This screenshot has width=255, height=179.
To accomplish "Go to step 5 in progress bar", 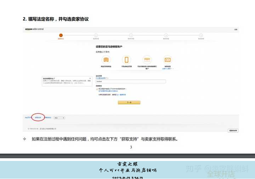I will [x=201, y=35].
